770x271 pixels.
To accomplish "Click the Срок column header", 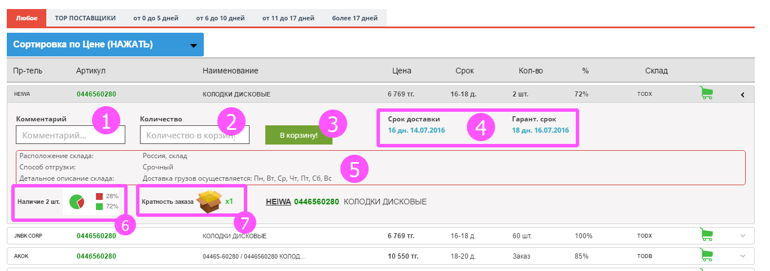I will 465,71.
